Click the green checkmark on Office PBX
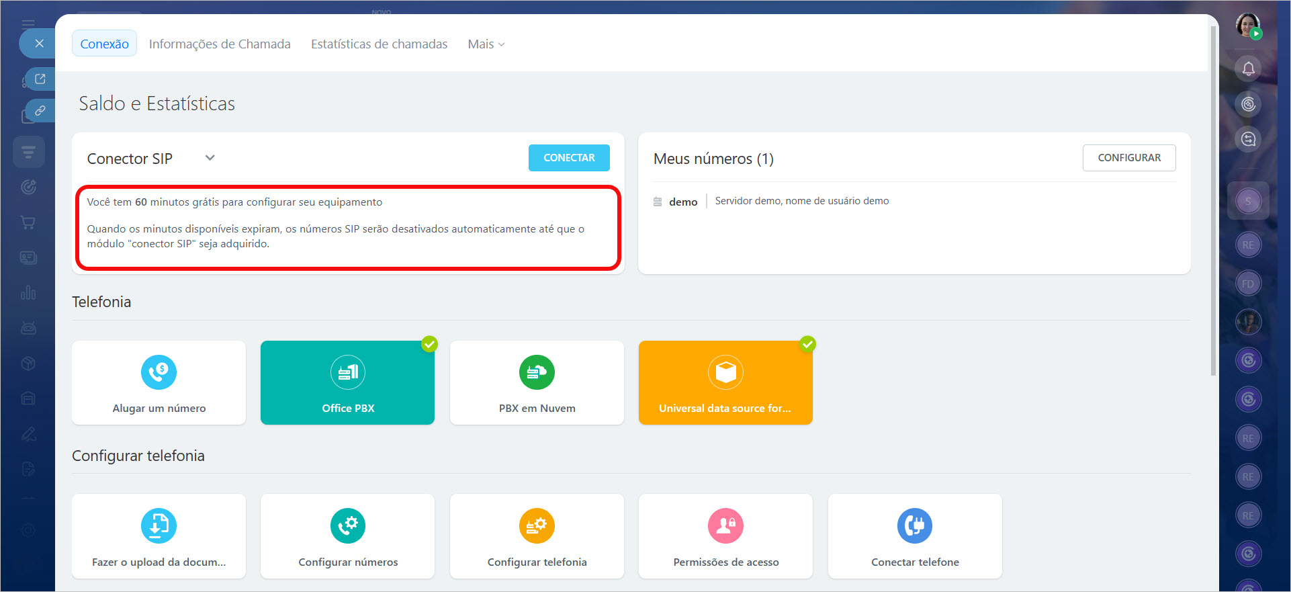The width and height of the screenshot is (1291, 592). pos(429,344)
